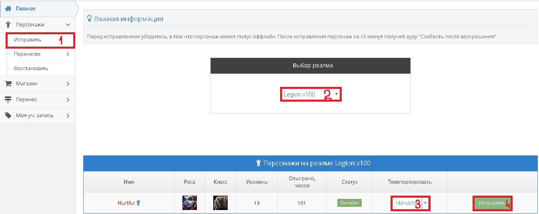Screen dimensions: 539x214
Task: Open the Legion x100 realm dropdown
Action: pyautogui.click(x=311, y=94)
